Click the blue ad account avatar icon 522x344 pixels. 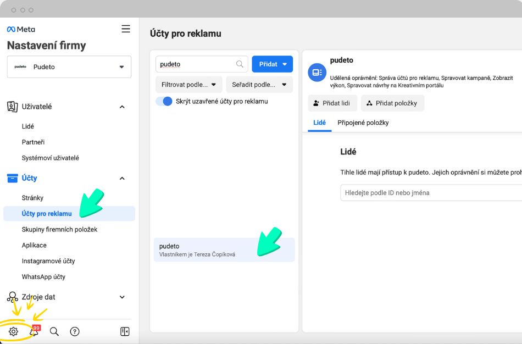coord(317,73)
